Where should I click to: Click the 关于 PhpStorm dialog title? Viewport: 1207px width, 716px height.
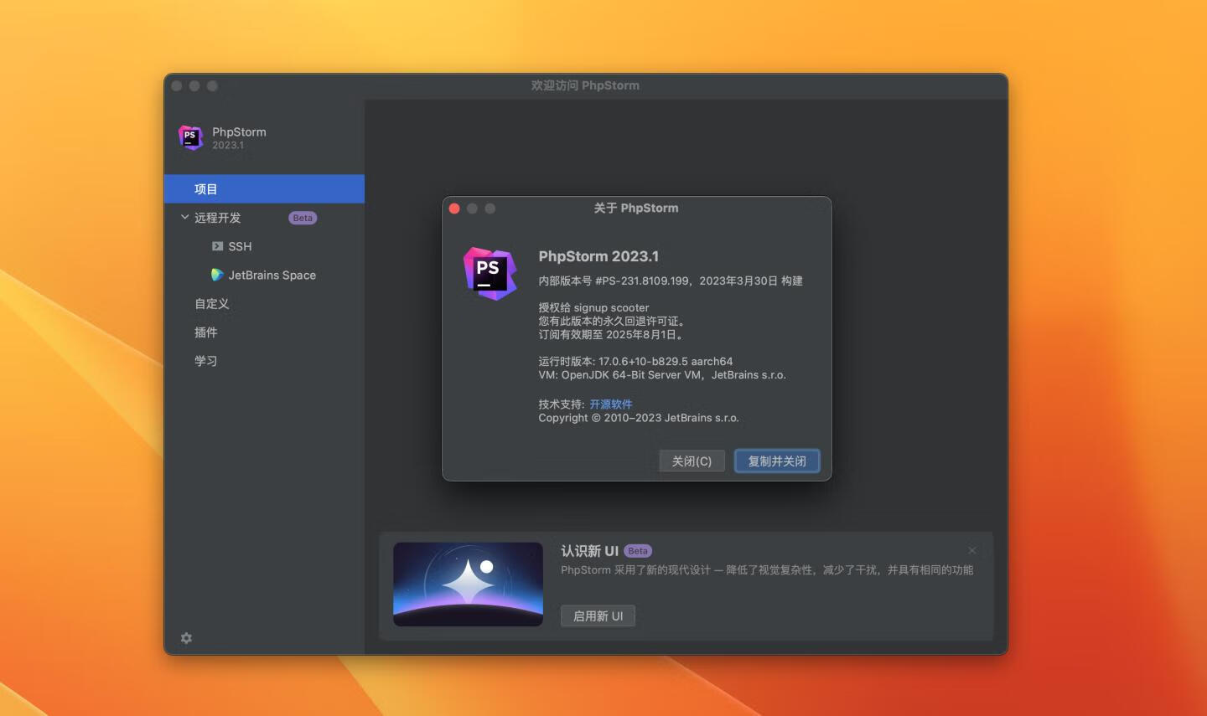[x=636, y=208]
